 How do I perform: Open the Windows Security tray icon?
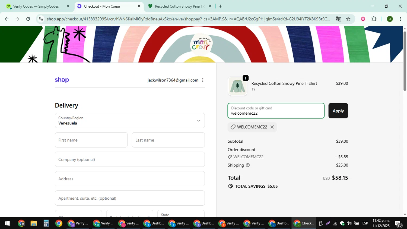pos(342,224)
